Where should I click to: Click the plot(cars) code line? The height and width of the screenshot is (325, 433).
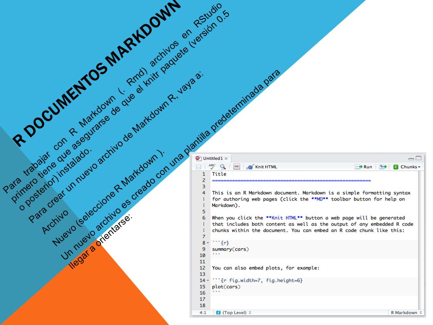point(226,287)
